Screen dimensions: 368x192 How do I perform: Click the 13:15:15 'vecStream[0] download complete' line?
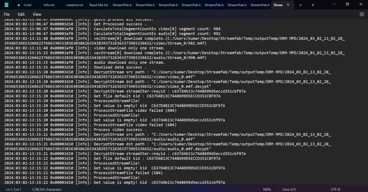click(174, 53)
